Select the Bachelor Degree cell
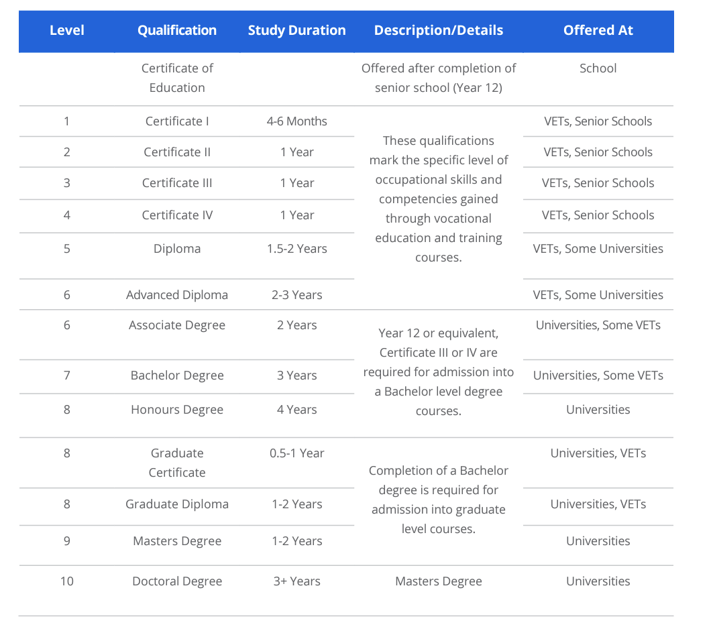This screenshot has height=637, width=711. [x=177, y=375]
